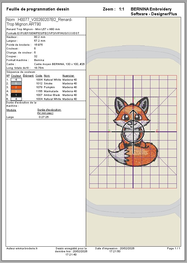Image resolution: width=187 pixels, height=263 pixels.
Task: Click the design file name 'H0077_V20260207B2_Renard-Trop Mignon.ART90'
Action: click(x=39, y=22)
